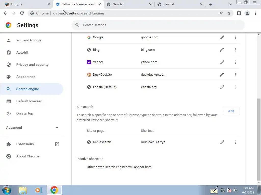
Task: Open more actions for Google
Action: [235, 37]
